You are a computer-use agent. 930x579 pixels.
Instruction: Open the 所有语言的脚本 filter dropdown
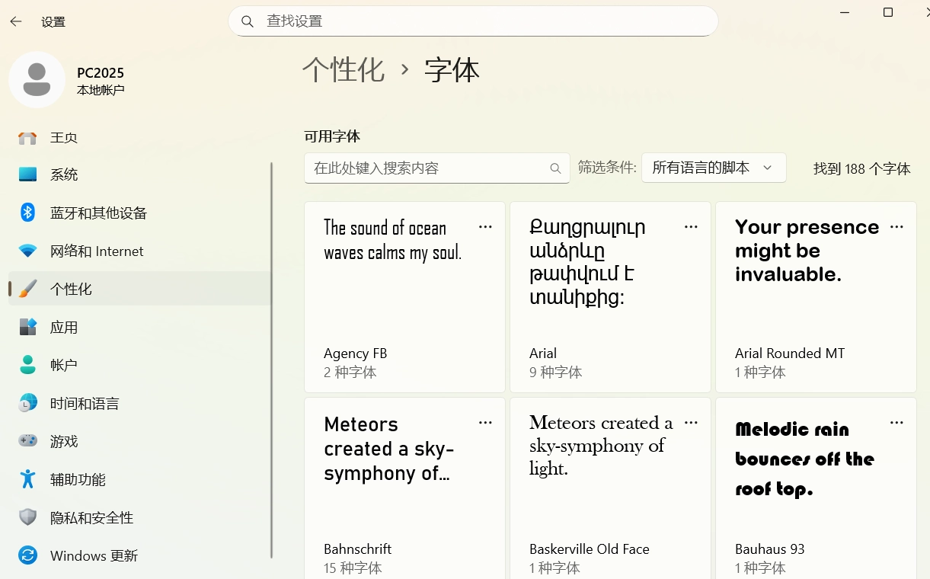tap(714, 167)
